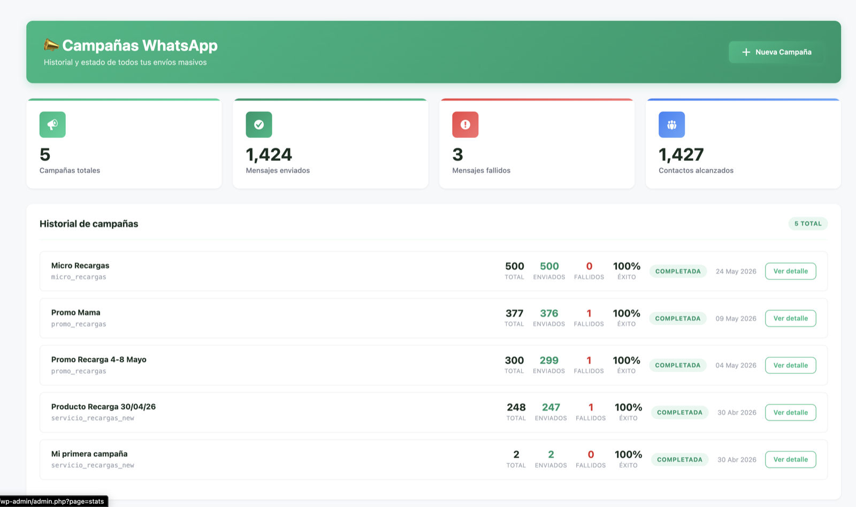Click the 5 Campañas totales count
Screen dimensions: 856x507
pos(45,154)
